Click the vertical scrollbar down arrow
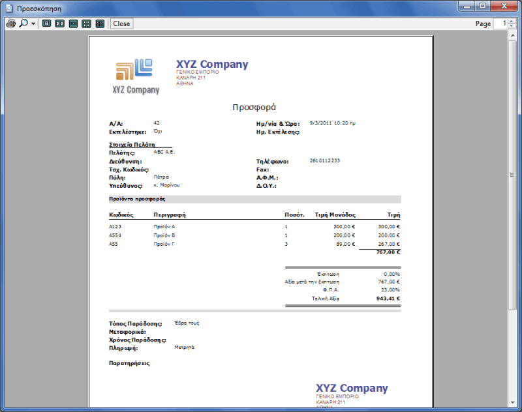This screenshot has height=412, width=522. pyautogui.click(x=512, y=407)
